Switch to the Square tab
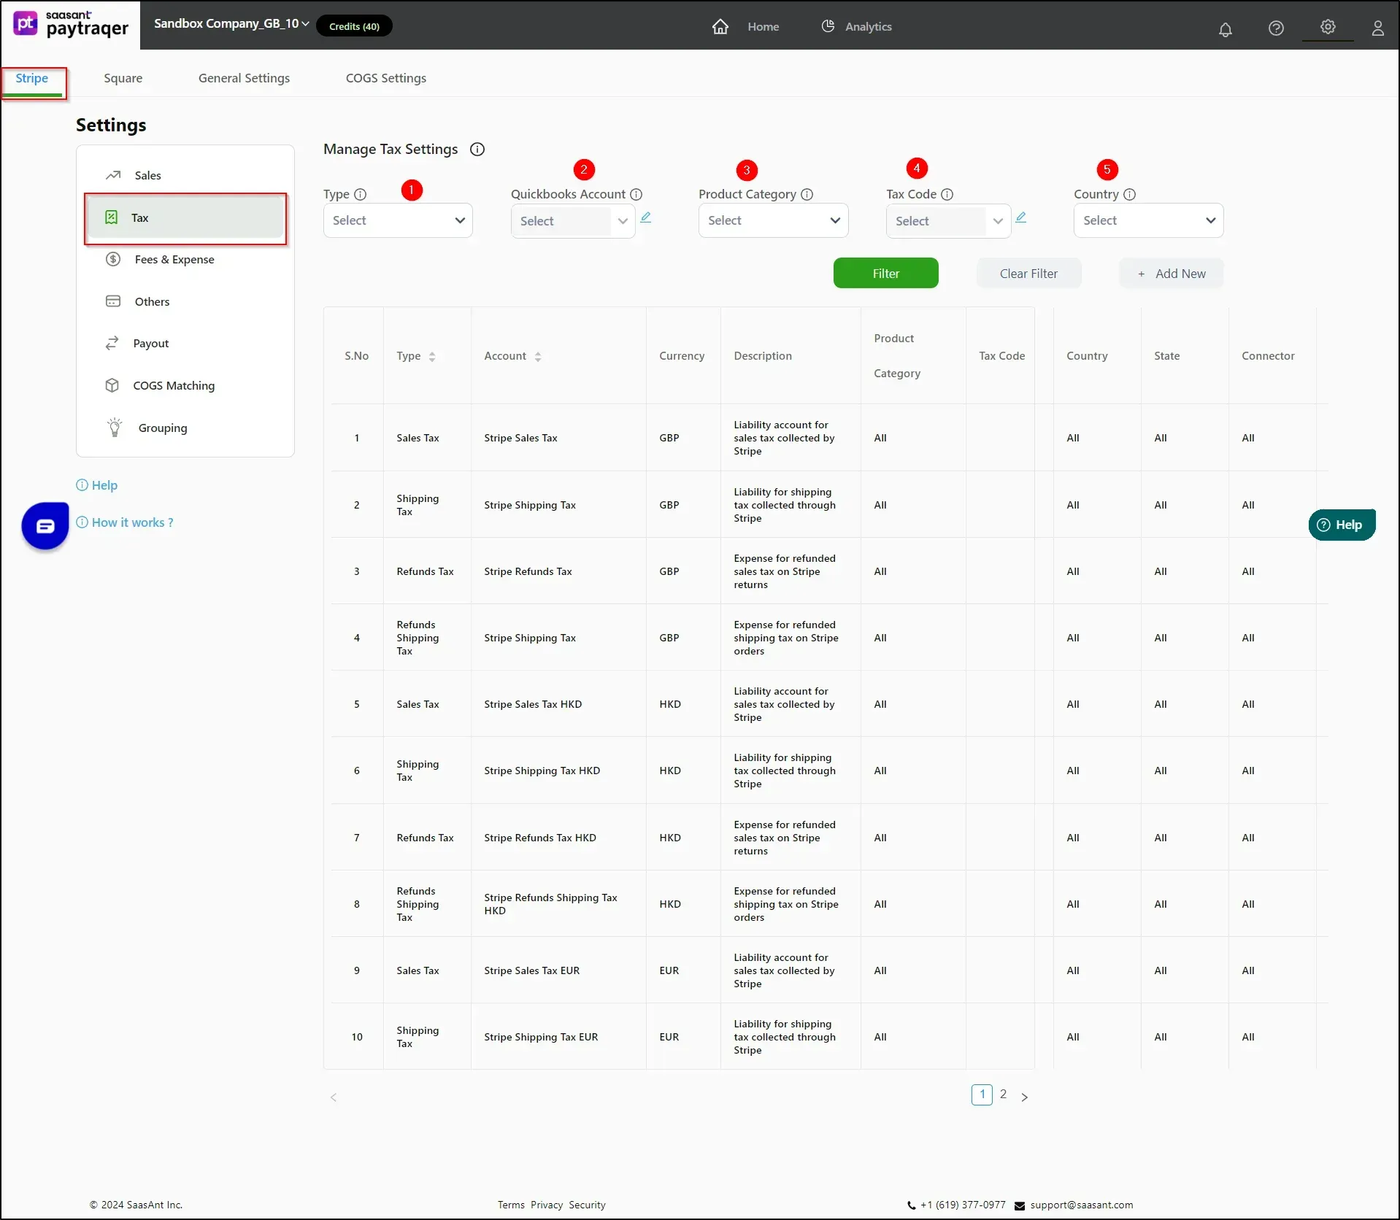1400x1220 pixels. pyautogui.click(x=123, y=78)
